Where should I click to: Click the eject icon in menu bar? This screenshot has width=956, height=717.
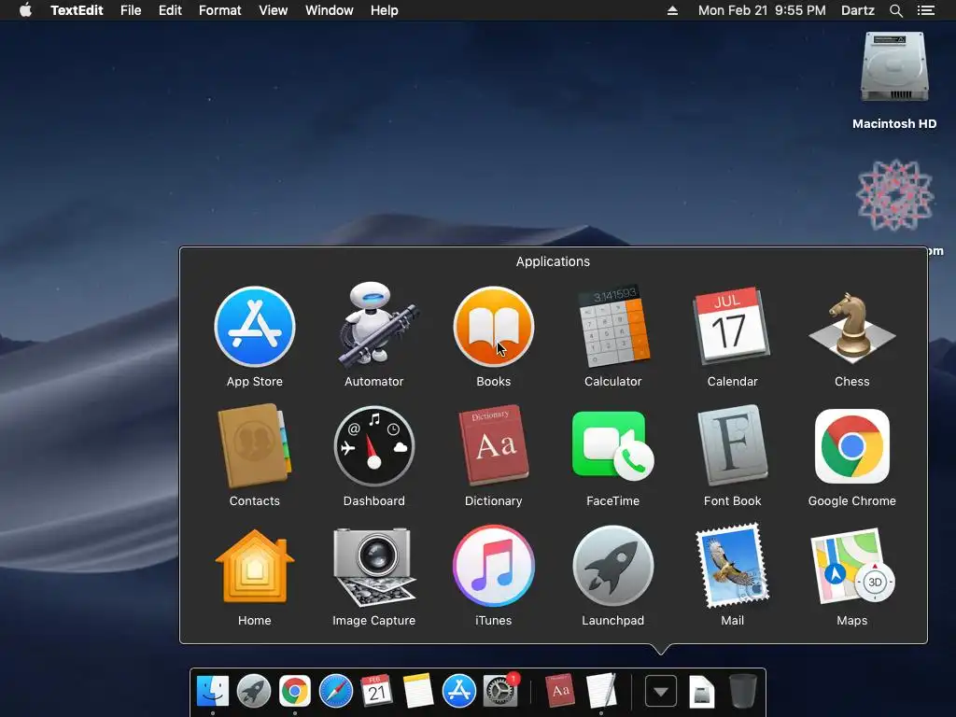672,10
